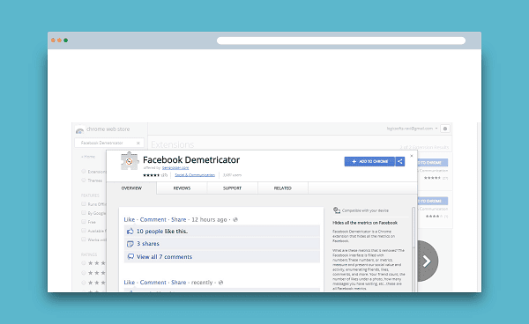The height and width of the screenshot is (324, 529).
Task: Select the second star rating radio button
Action: click(x=84, y=273)
